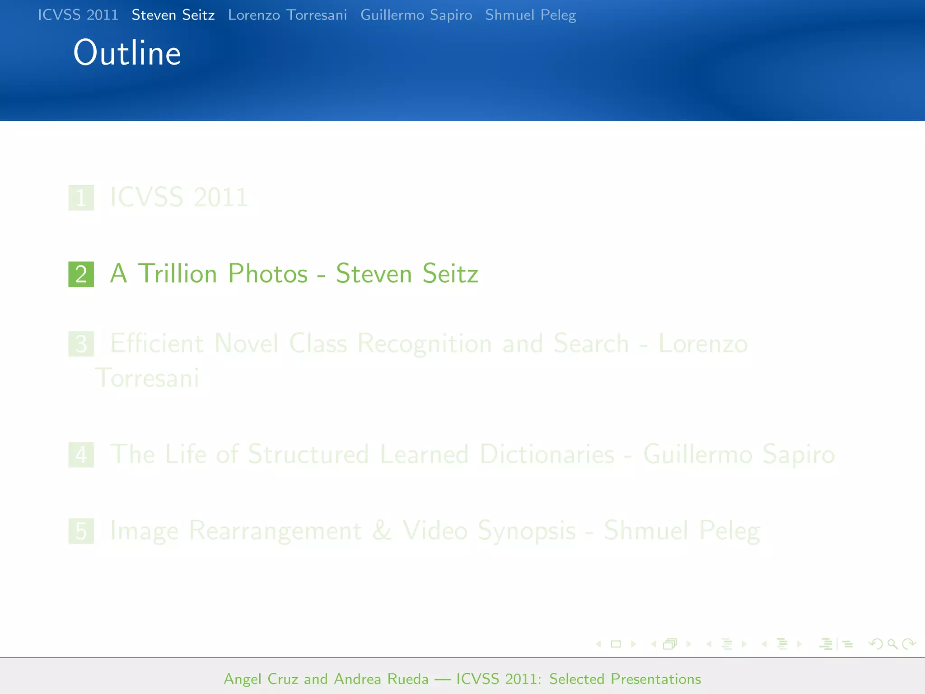Click the stacked frames navigation icon
This screenshot has width=925, height=694.
point(670,644)
